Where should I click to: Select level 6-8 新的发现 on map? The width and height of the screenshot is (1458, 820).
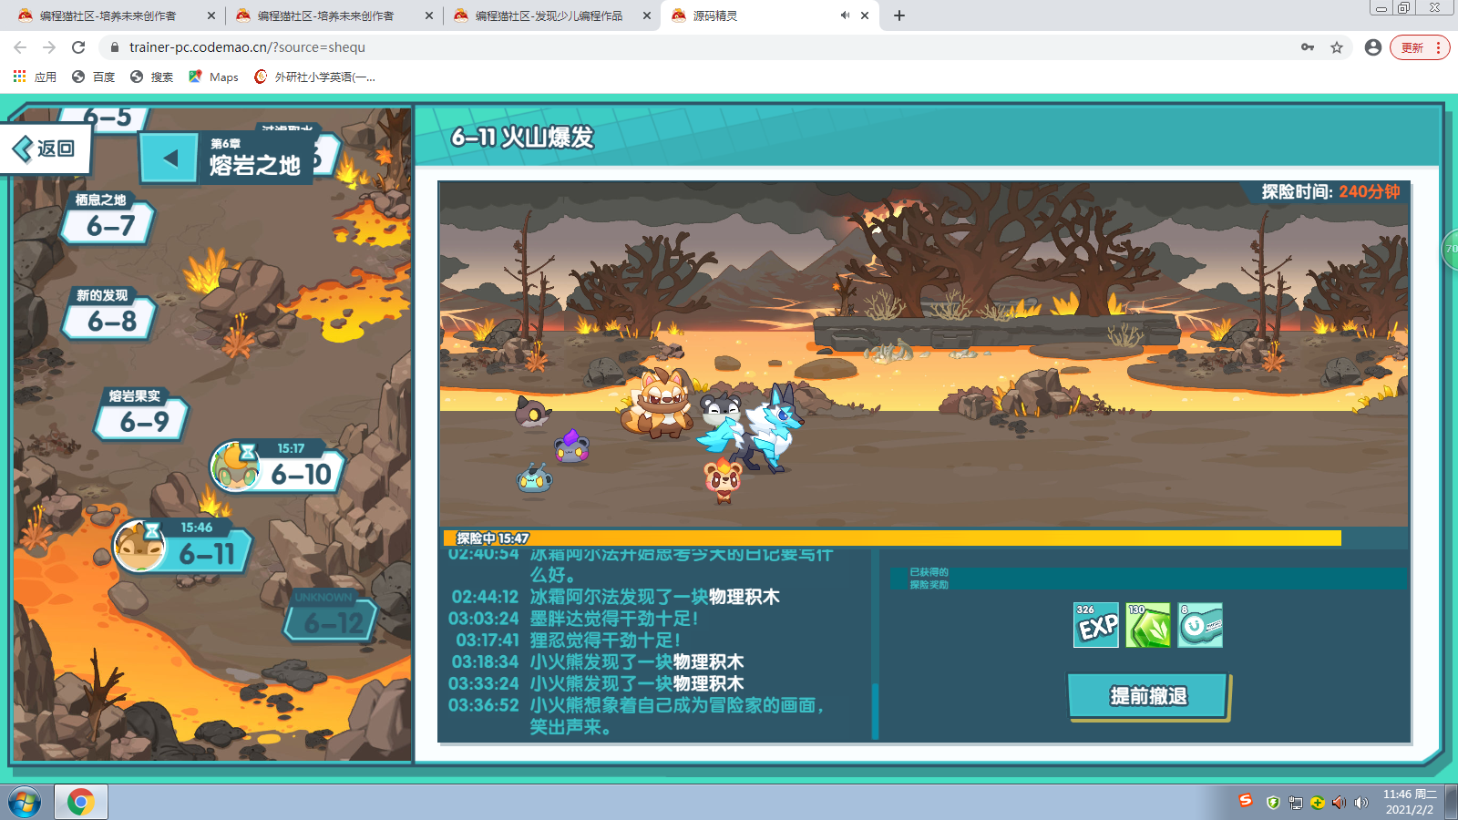[x=110, y=314]
